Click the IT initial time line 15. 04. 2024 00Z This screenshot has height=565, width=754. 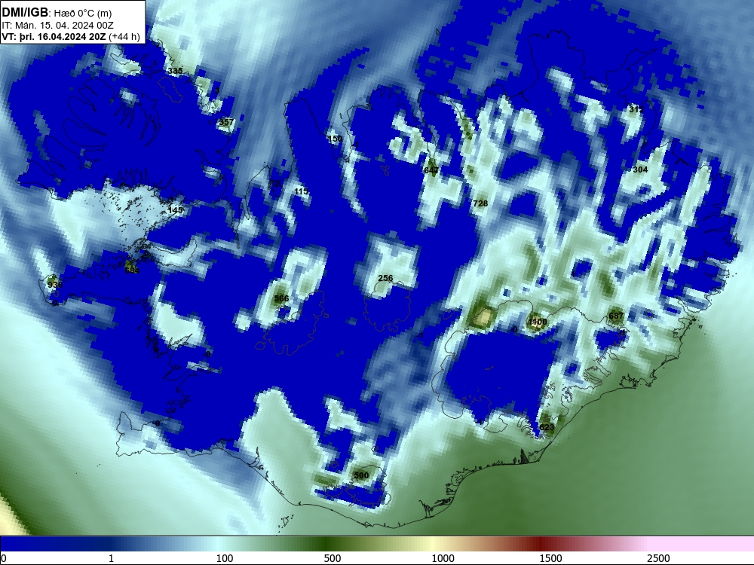pyautogui.click(x=58, y=26)
